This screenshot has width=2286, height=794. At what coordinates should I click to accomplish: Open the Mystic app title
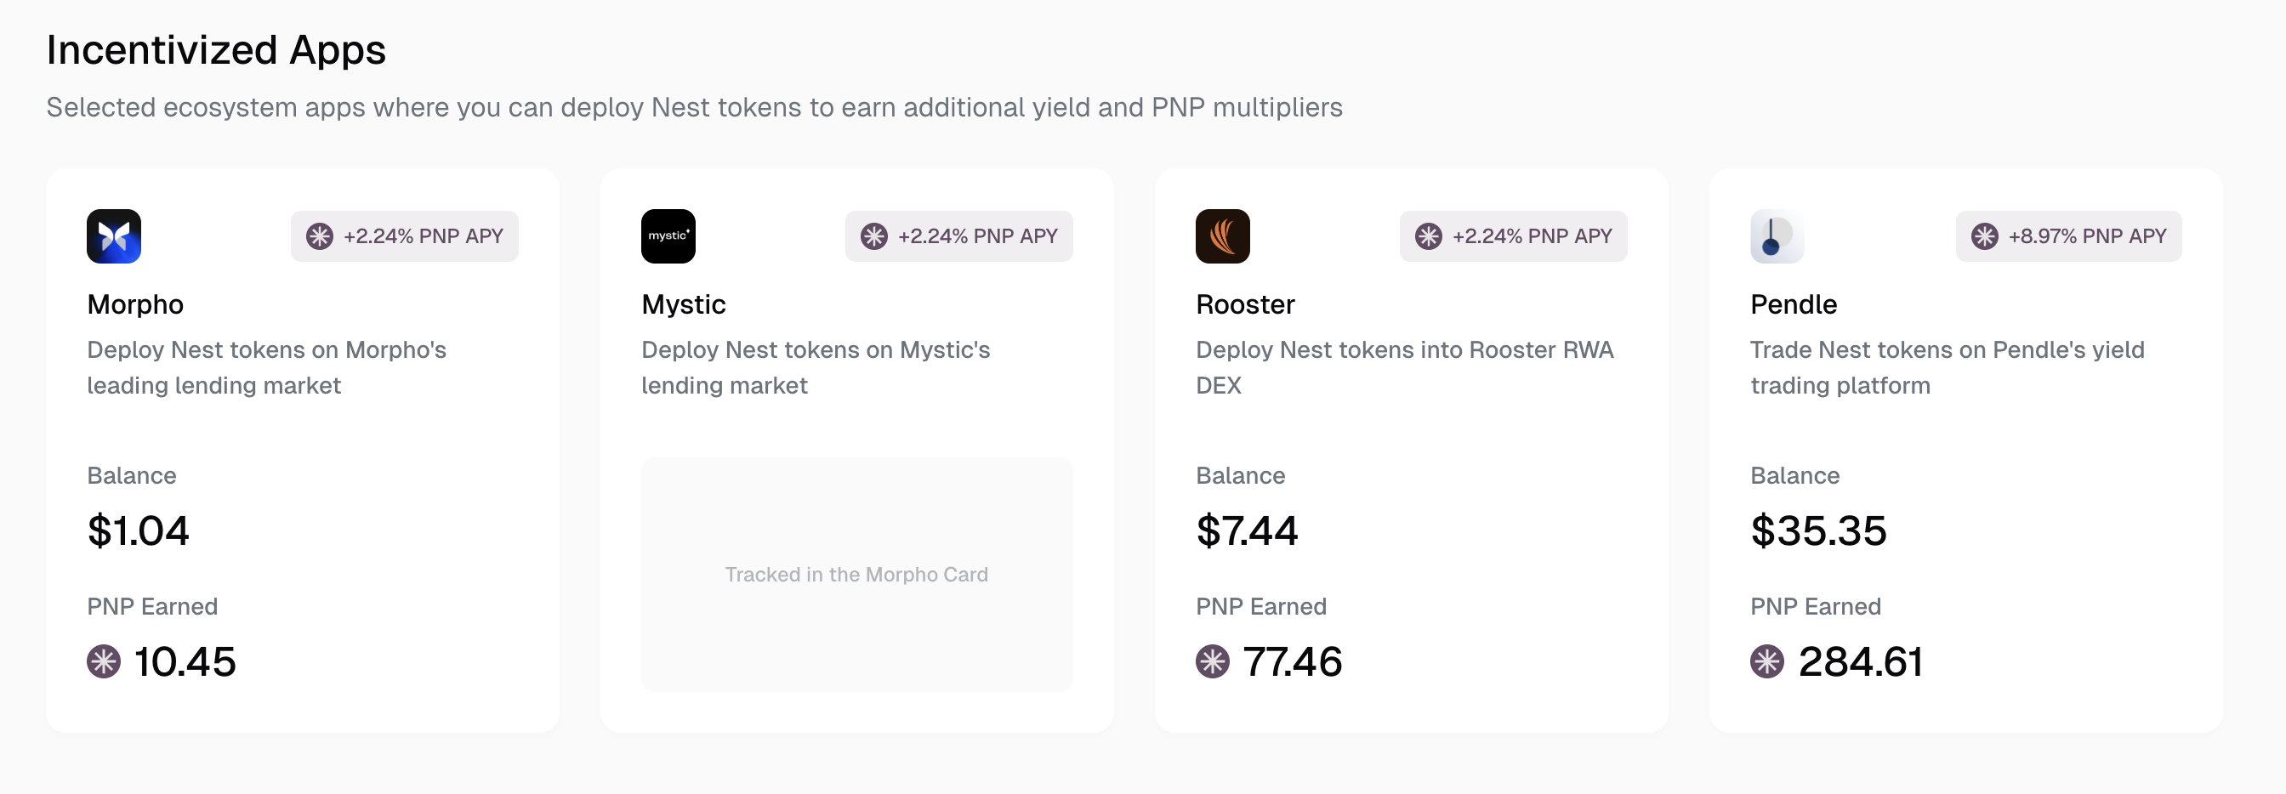point(683,304)
